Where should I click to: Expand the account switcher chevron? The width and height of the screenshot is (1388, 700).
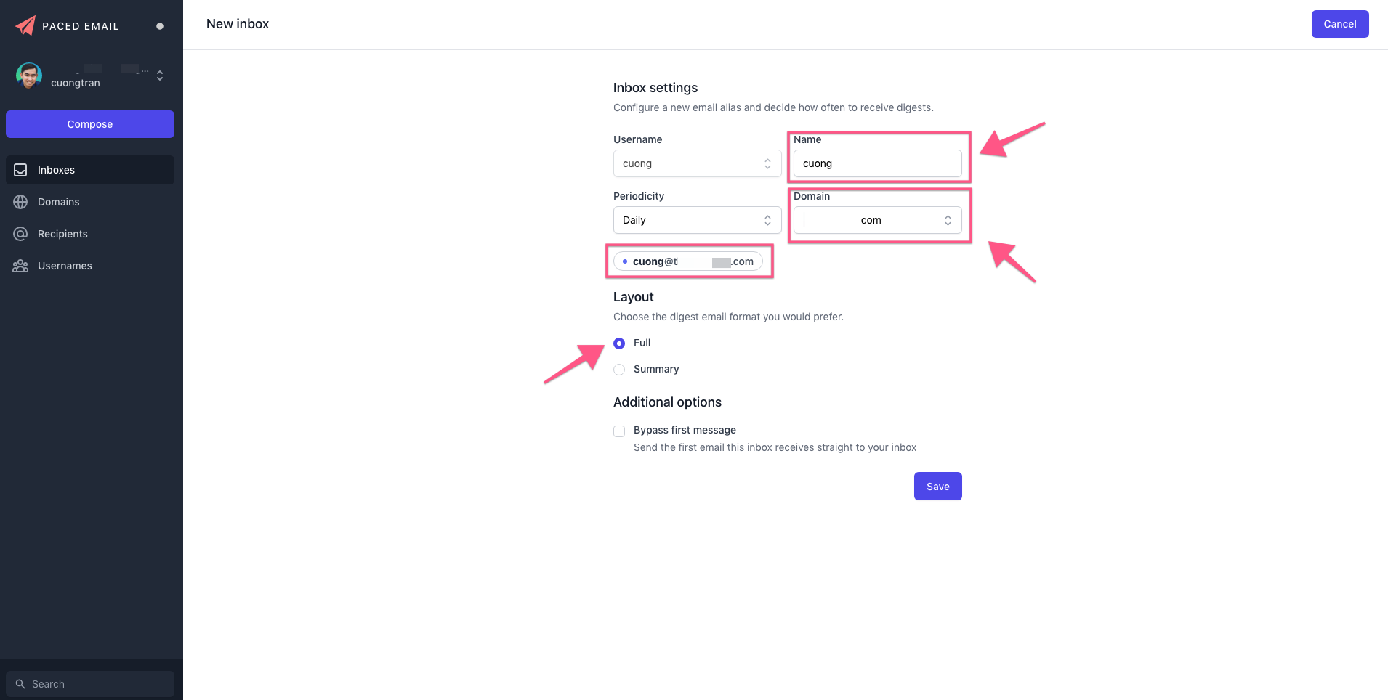point(160,76)
